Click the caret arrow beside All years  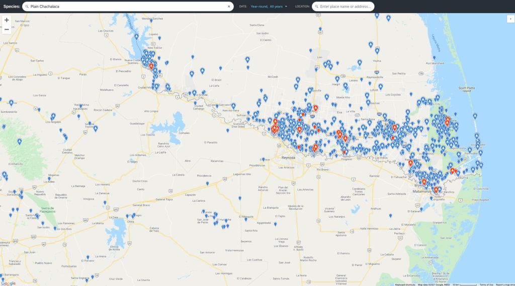(x=286, y=7)
